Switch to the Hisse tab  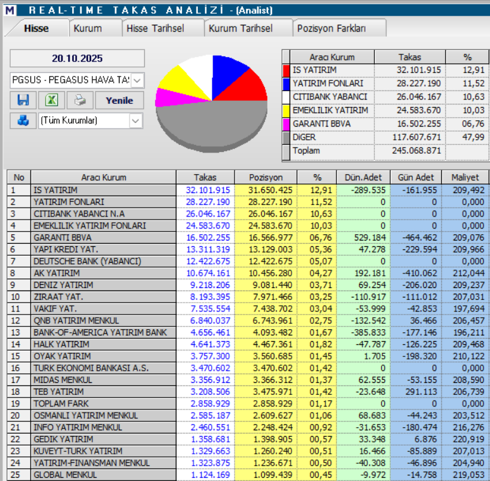(x=36, y=28)
